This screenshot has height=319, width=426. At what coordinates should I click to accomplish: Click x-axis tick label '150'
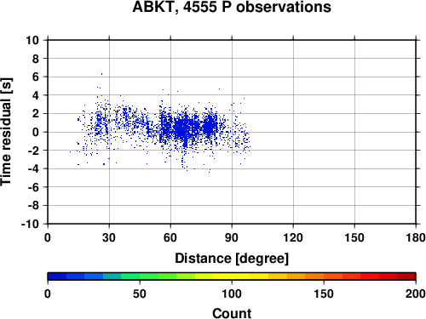[354, 237]
